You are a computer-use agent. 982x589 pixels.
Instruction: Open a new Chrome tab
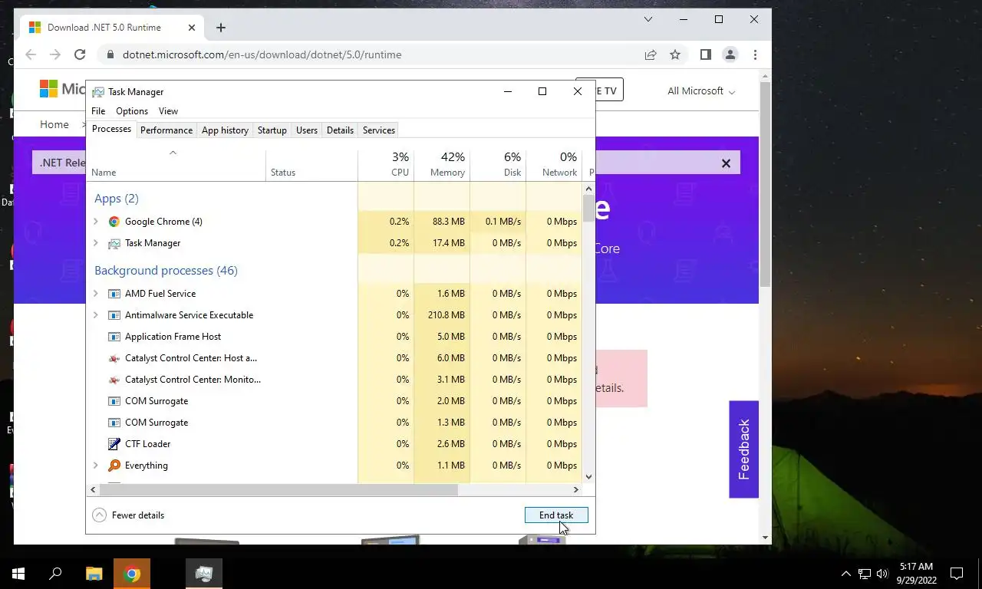pyautogui.click(x=221, y=28)
